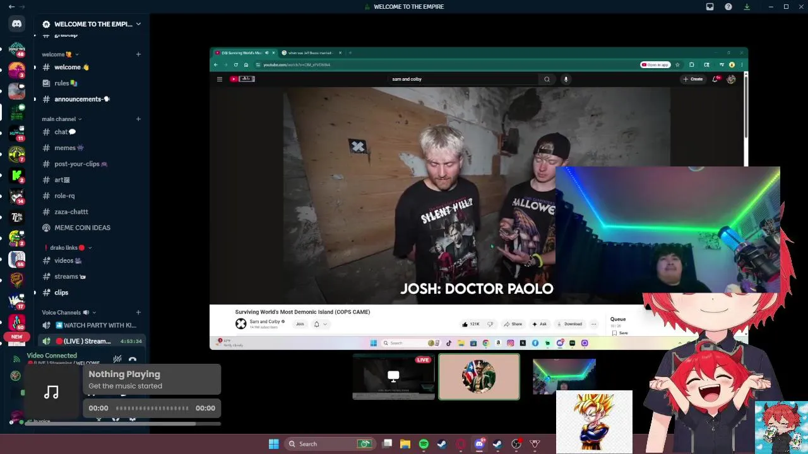Image resolution: width=808 pixels, height=454 pixels.
Task: Open first Steam icon on taskbar
Action: (x=442, y=444)
